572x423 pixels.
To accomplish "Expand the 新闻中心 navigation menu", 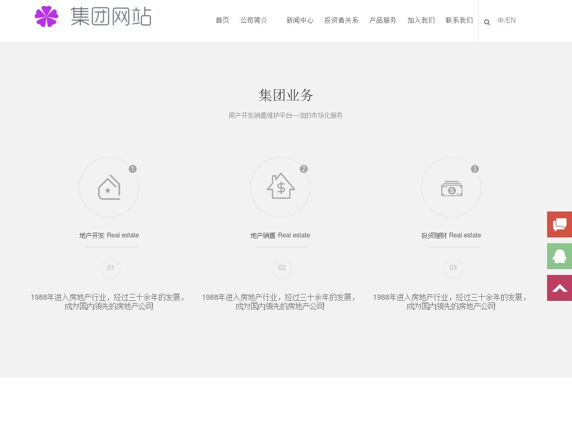I will 300,21.
